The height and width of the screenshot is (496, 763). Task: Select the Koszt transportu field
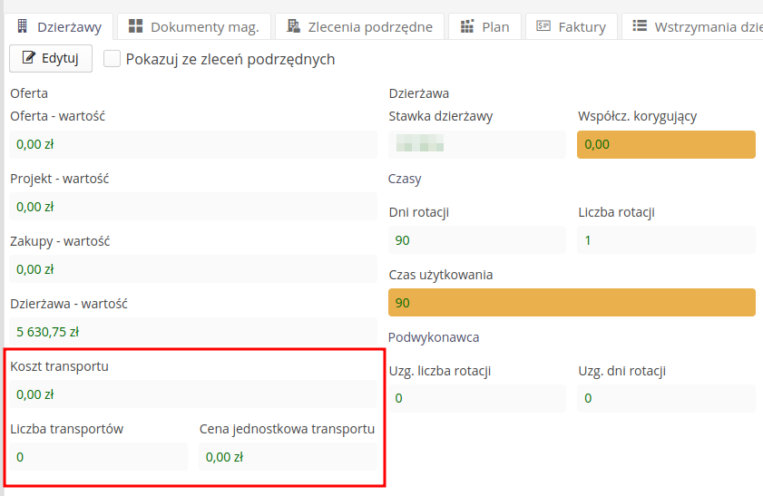pos(192,394)
